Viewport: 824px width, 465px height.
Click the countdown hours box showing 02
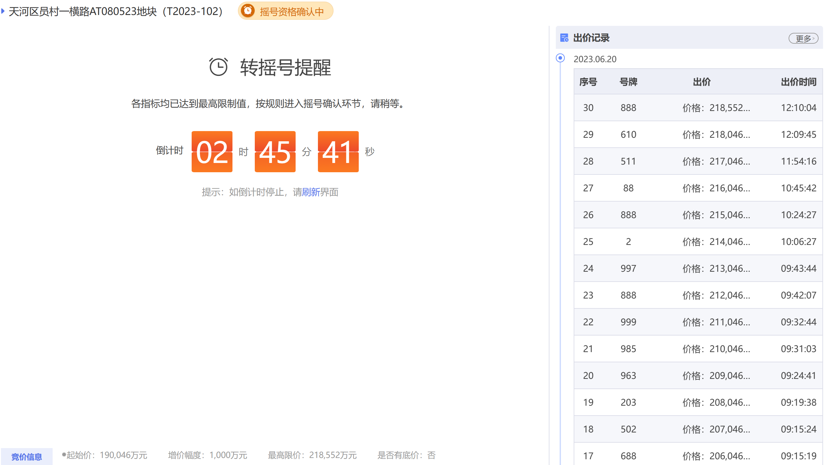212,152
